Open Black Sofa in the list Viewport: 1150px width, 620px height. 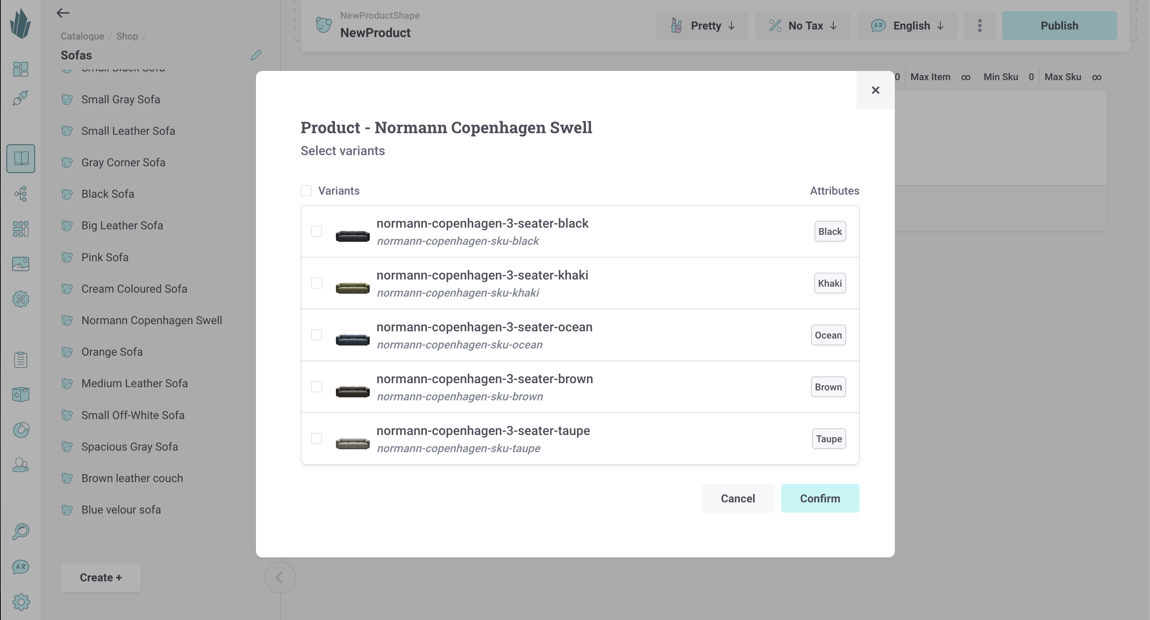107,194
